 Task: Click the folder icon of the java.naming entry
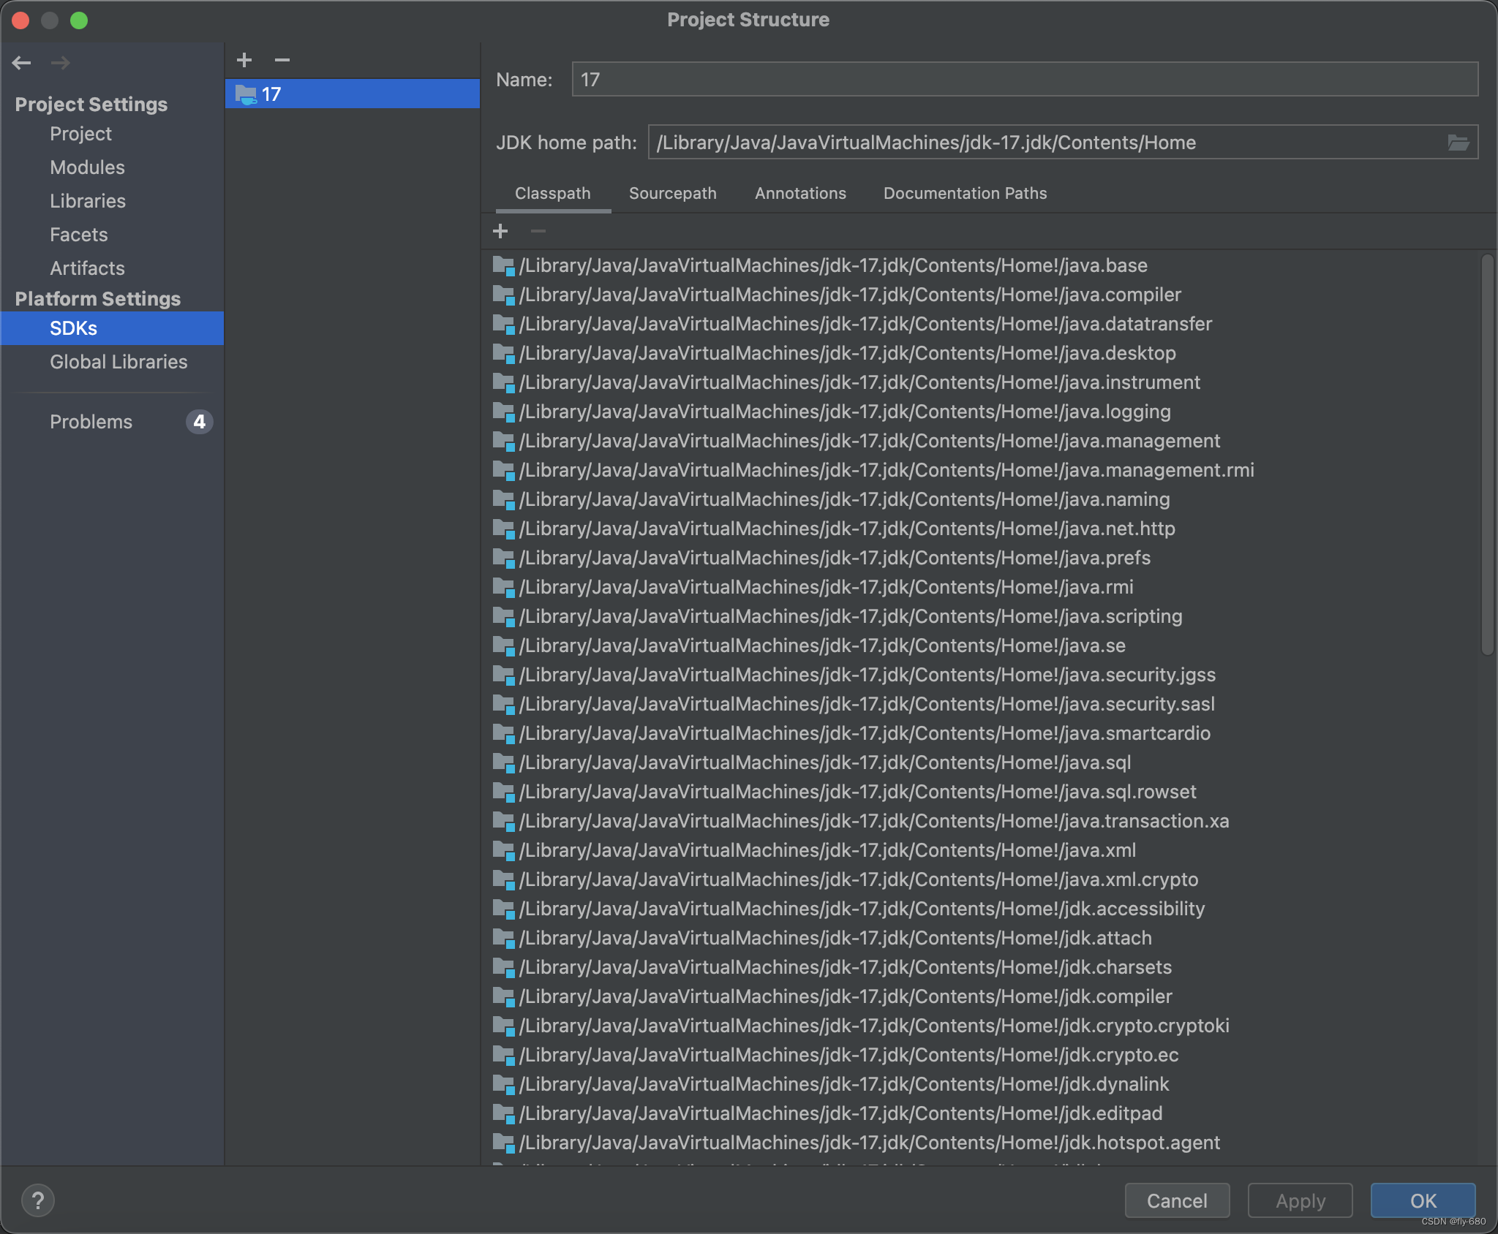click(x=504, y=499)
